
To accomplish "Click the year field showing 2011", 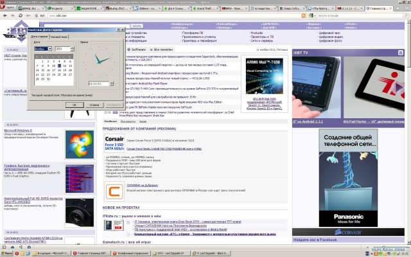I will pyautogui.click(x=63, y=49).
